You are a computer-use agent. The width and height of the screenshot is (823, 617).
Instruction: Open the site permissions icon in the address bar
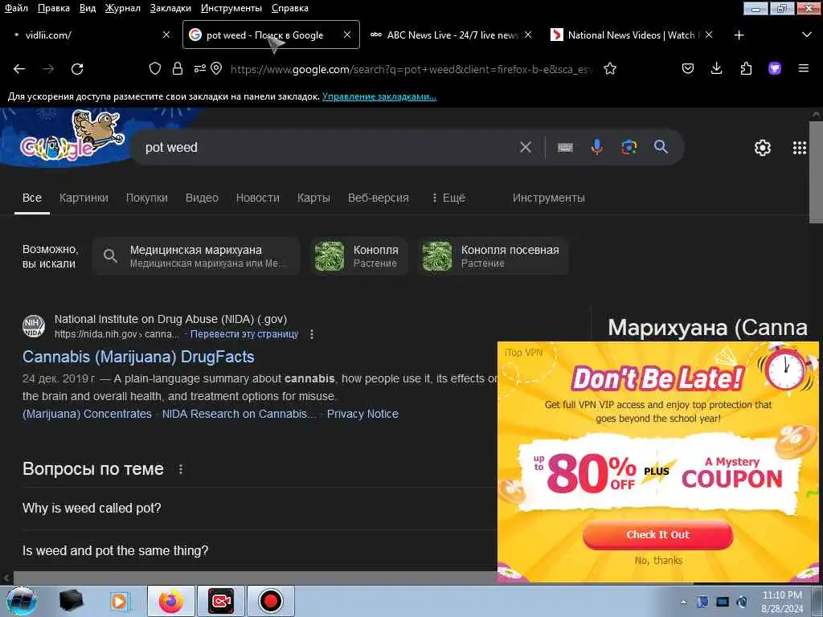(x=199, y=69)
